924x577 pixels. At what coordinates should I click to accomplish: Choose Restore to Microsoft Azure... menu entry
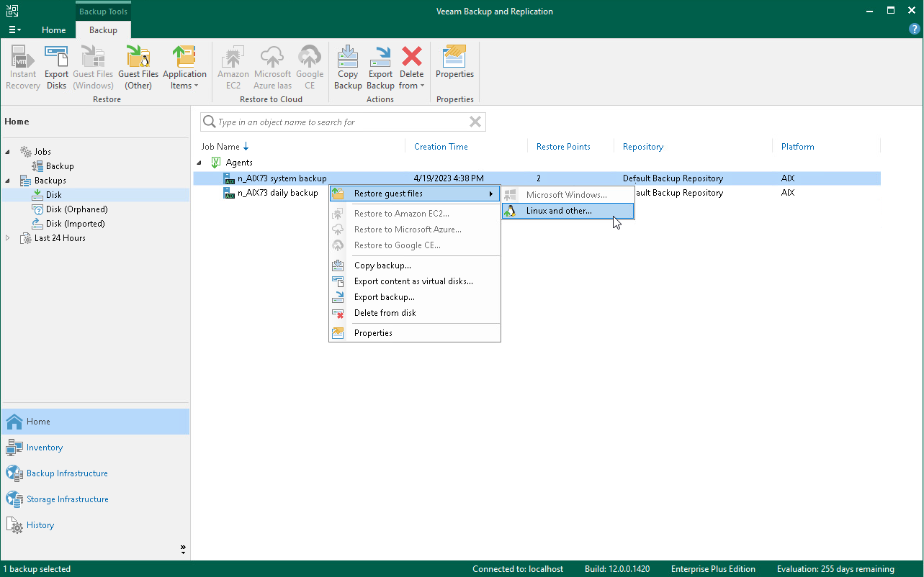pos(415,230)
